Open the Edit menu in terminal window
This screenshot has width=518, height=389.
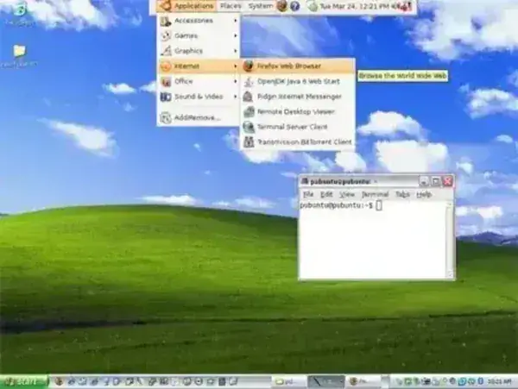coord(326,194)
